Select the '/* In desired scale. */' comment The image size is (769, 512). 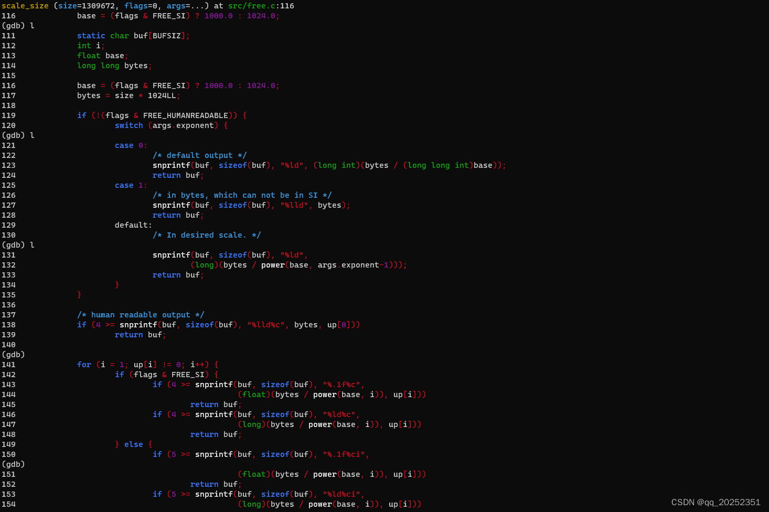tap(207, 235)
